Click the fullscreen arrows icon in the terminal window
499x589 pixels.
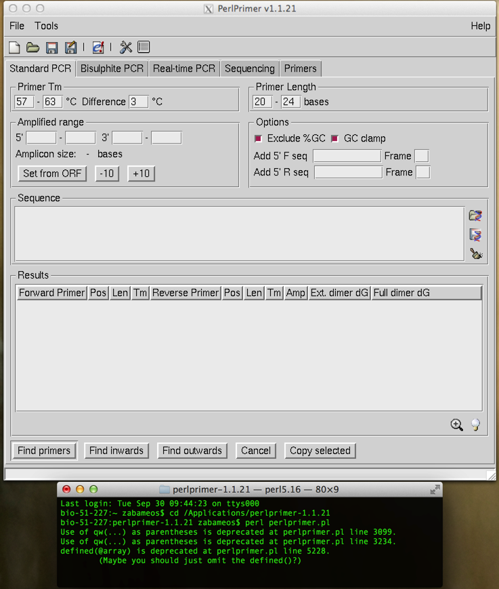pyautogui.click(x=435, y=489)
